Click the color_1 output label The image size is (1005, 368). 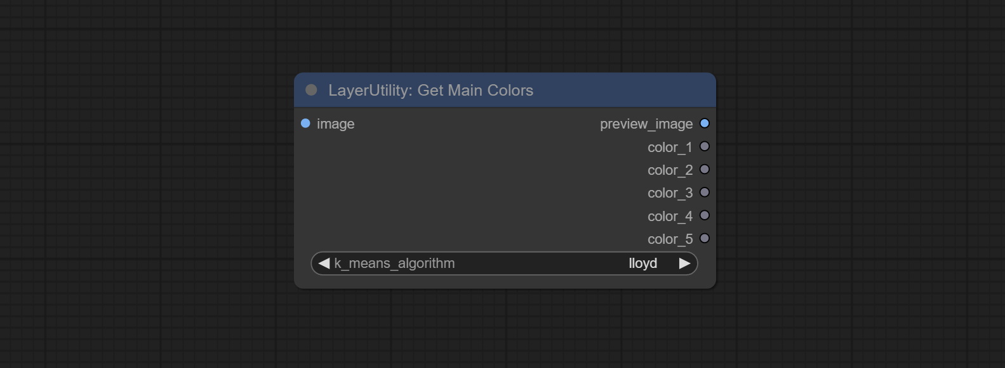669,148
